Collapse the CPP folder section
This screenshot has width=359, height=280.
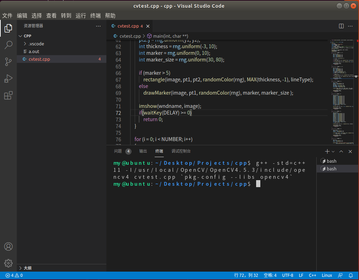[x=20, y=36]
